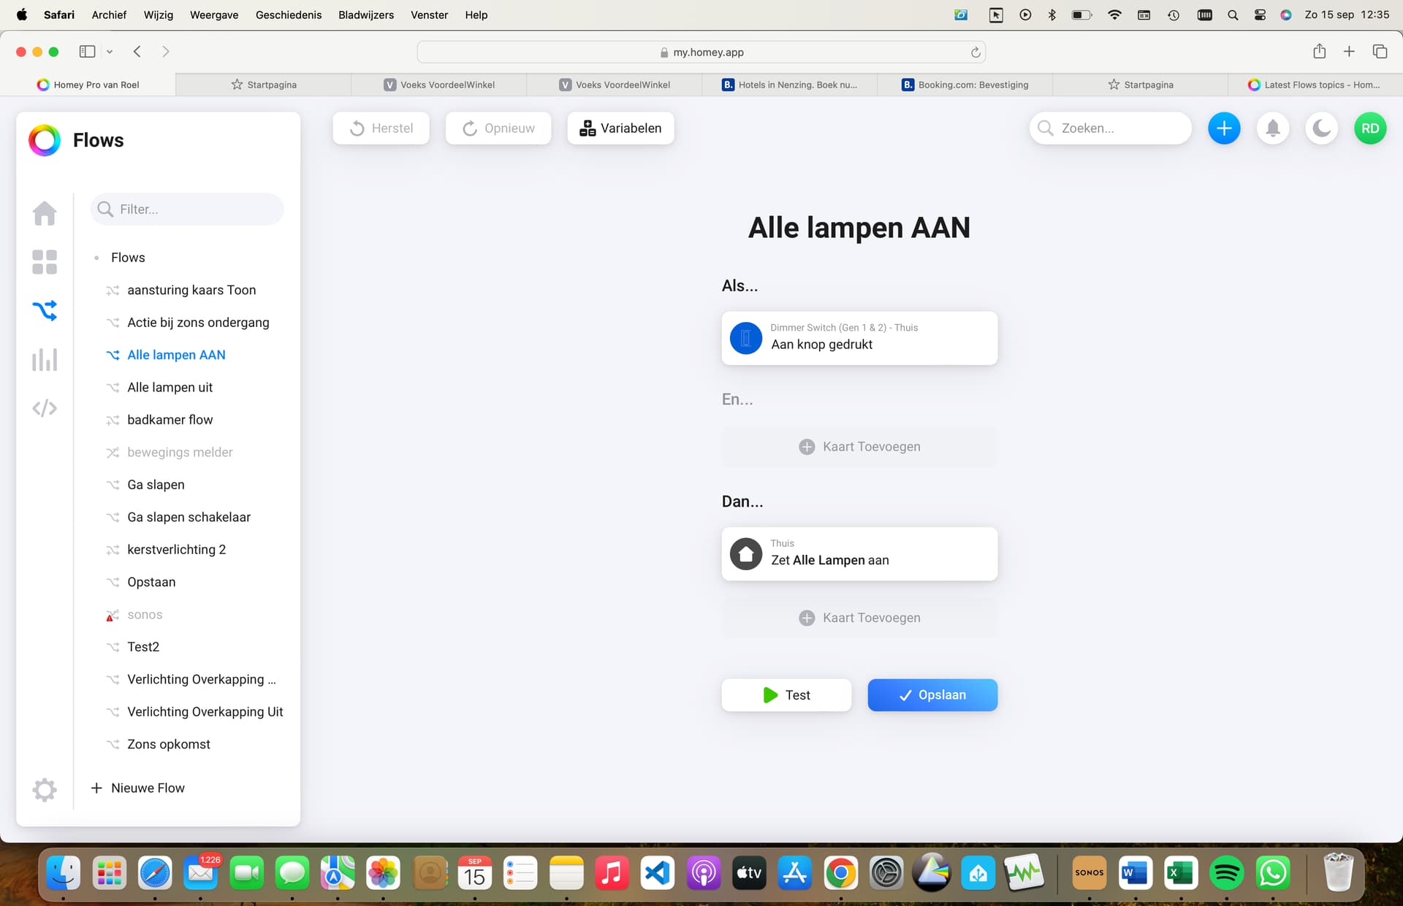
Task: Switch to Latest Flows topics tab
Action: [x=1314, y=85]
